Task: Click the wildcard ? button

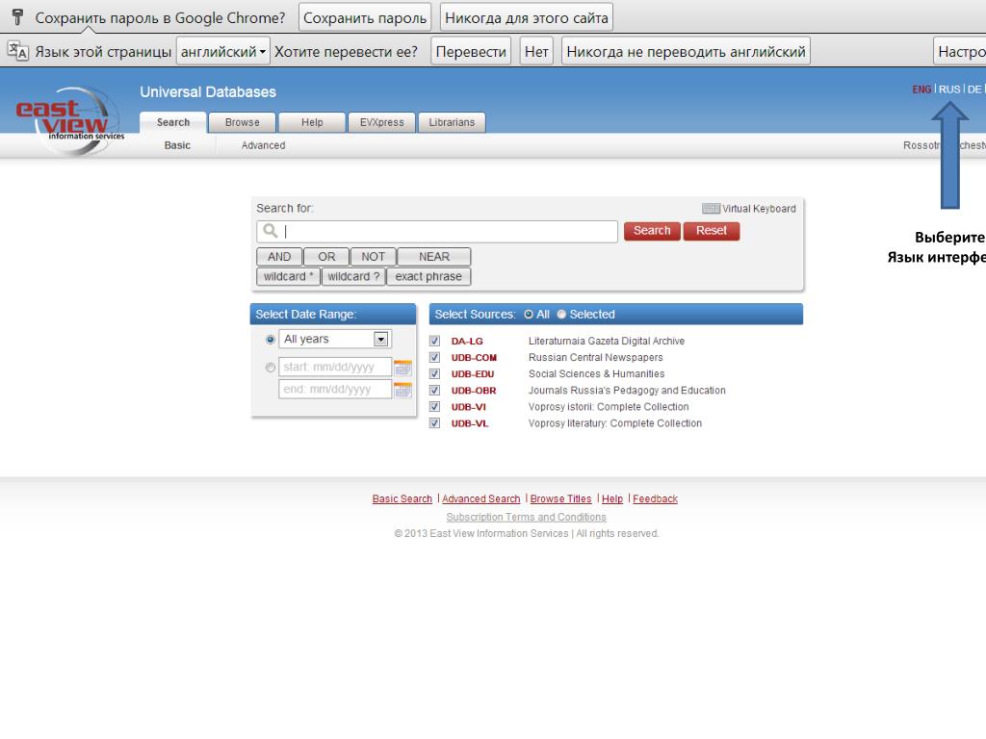Action: [x=353, y=276]
